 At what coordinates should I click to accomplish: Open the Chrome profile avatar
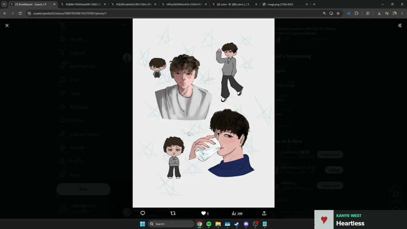tap(395, 13)
